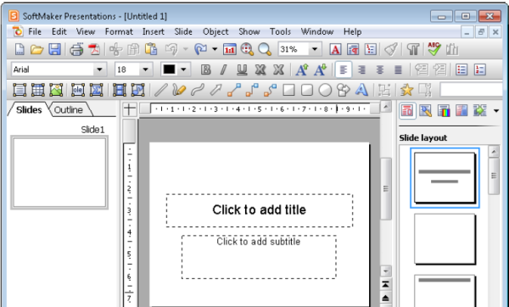Click the Save document icon

point(55,49)
